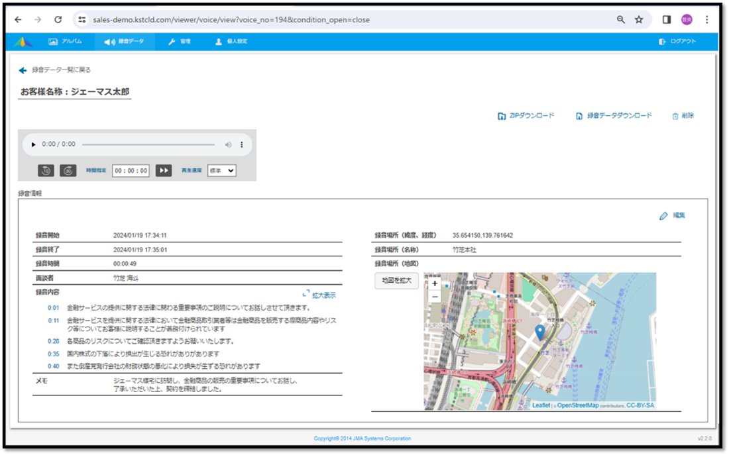Screen dimensions: 729x455
Task: Open the 再生速度 speed dropdown showing 標準
Action: click(x=221, y=170)
